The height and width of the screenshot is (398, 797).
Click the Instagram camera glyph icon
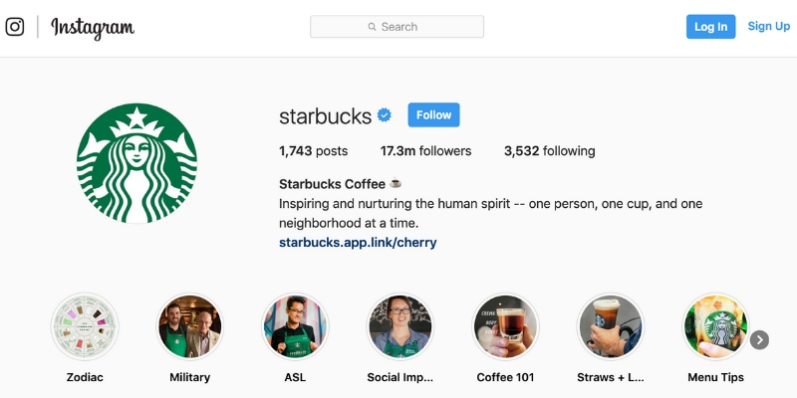pyautogui.click(x=15, y=27)
